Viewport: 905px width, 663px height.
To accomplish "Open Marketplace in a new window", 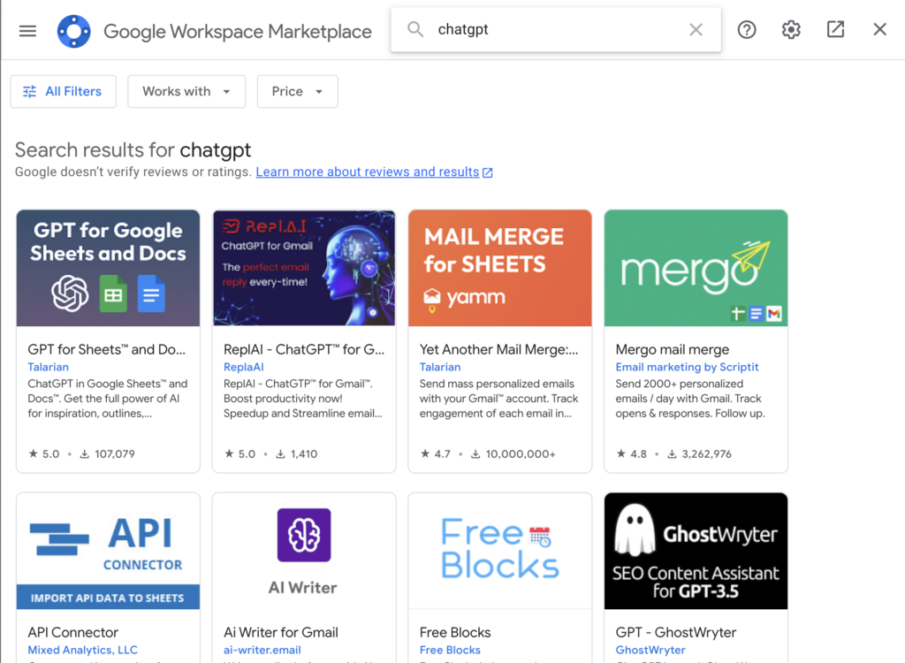I will coord(836,29).
